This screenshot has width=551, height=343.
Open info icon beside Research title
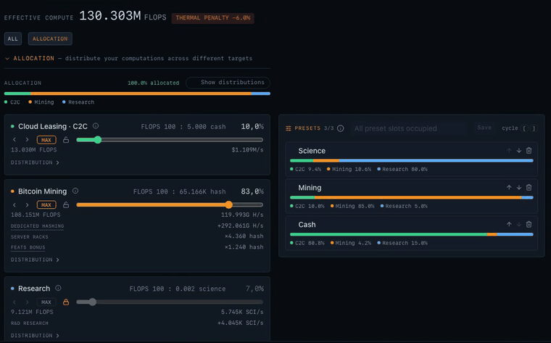pos(58,288)
